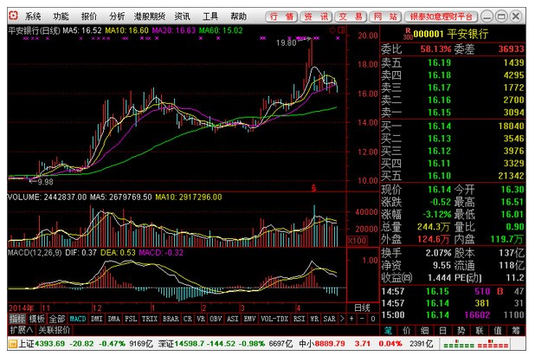
Task: Open the 港股期货 menu
Action: tap(150, 16)
